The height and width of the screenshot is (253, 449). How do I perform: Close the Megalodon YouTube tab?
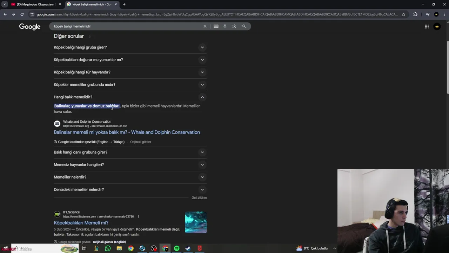click(x=60, y=4)
